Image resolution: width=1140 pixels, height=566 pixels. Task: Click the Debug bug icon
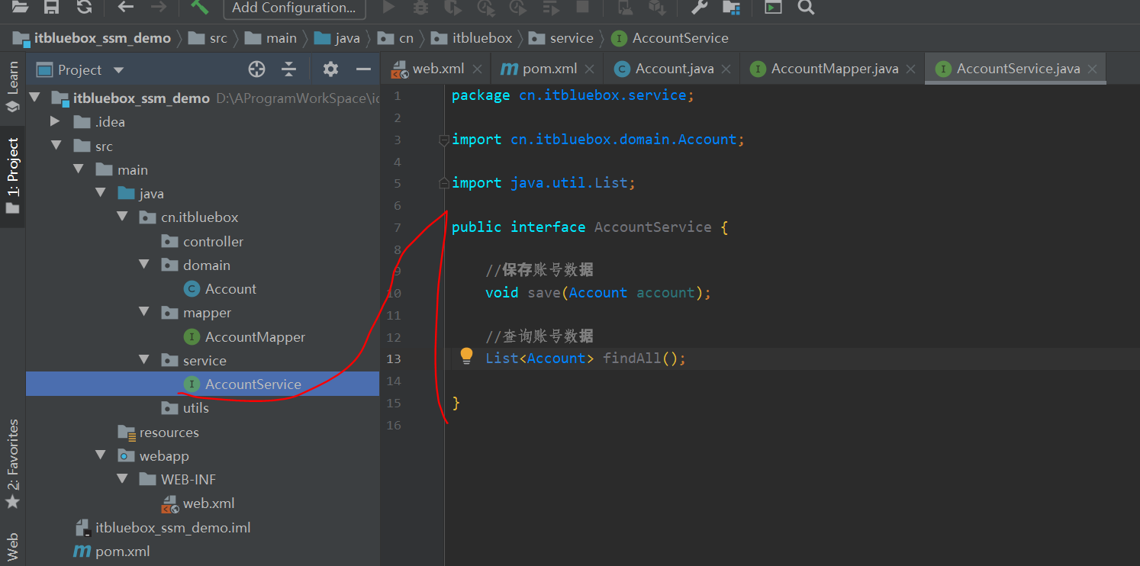pos(420,7)
